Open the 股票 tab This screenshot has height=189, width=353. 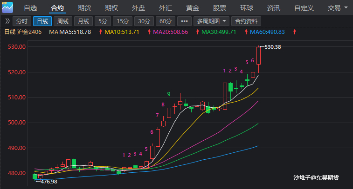[220, 8]
